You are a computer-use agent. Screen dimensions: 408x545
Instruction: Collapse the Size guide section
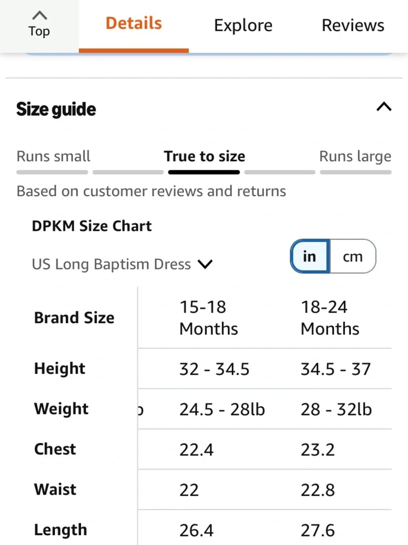(x=384, y=107)
